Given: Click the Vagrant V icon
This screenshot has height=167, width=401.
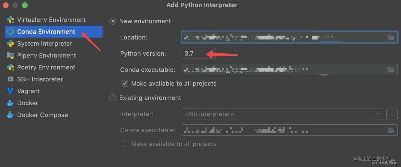Looking at the screenshot, I should pos(11,91).
